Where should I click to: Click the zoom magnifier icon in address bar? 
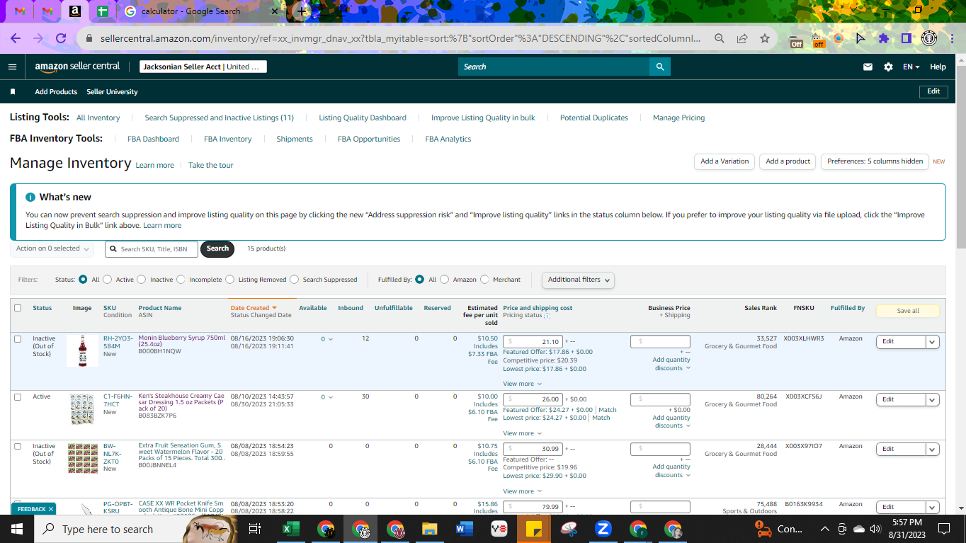click(720, 38)
